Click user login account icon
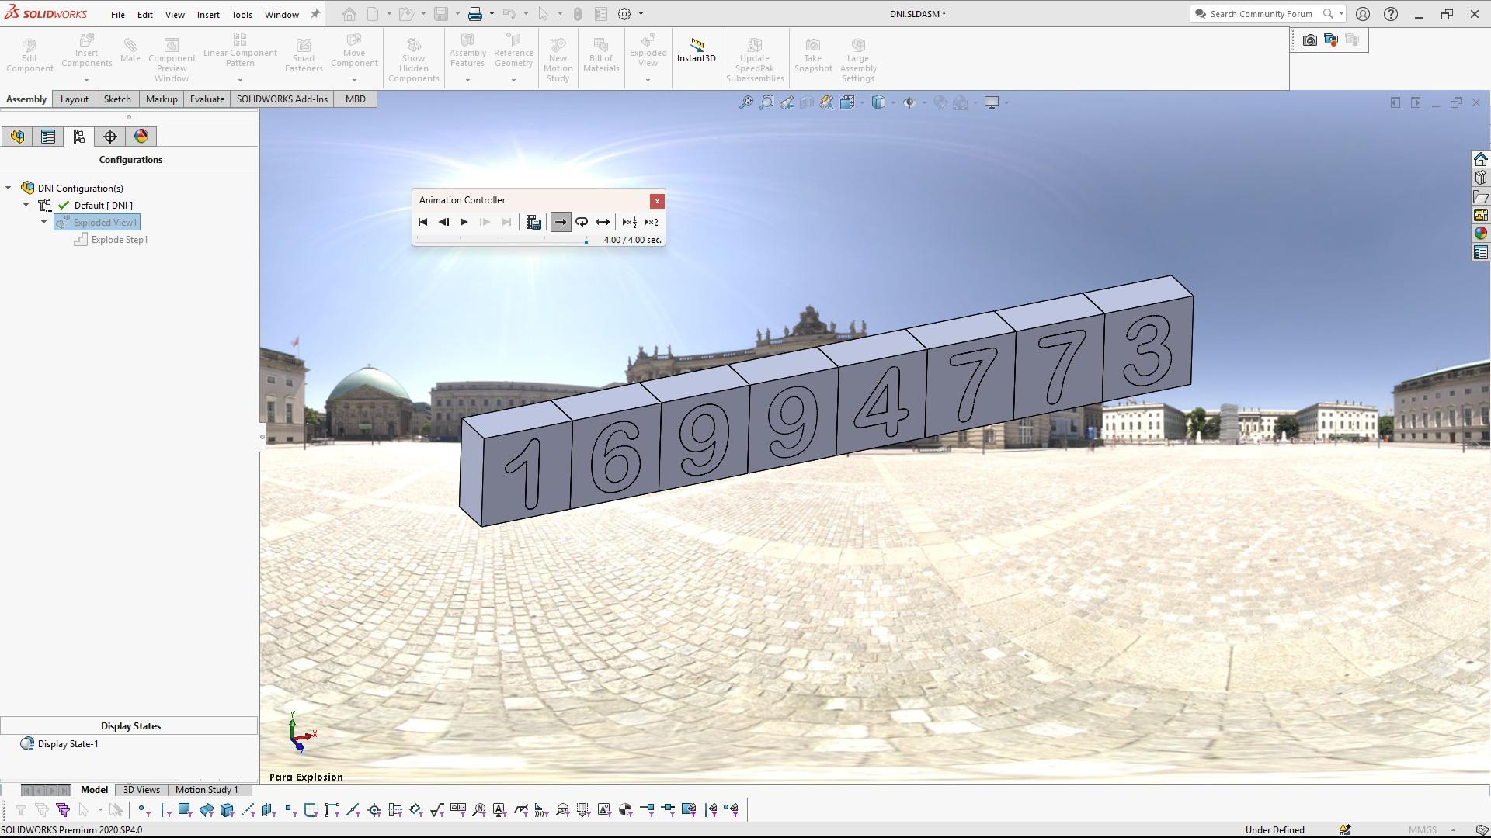The height and width of the screenshot is (838, 1491). click(x=1362, y=14)
